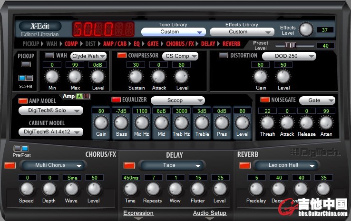351x221 pixels.
Task: Click the Chorus Wave knob
Action: click(72, 189)
